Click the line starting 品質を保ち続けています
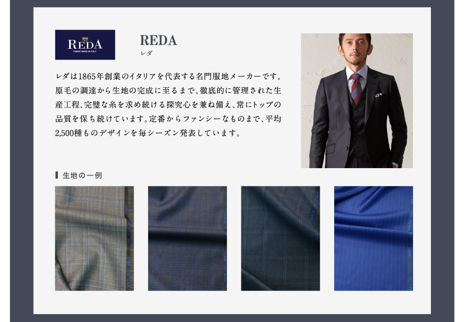Image resolution: width=464 pixels, height=322 pixels. (168, 119)
